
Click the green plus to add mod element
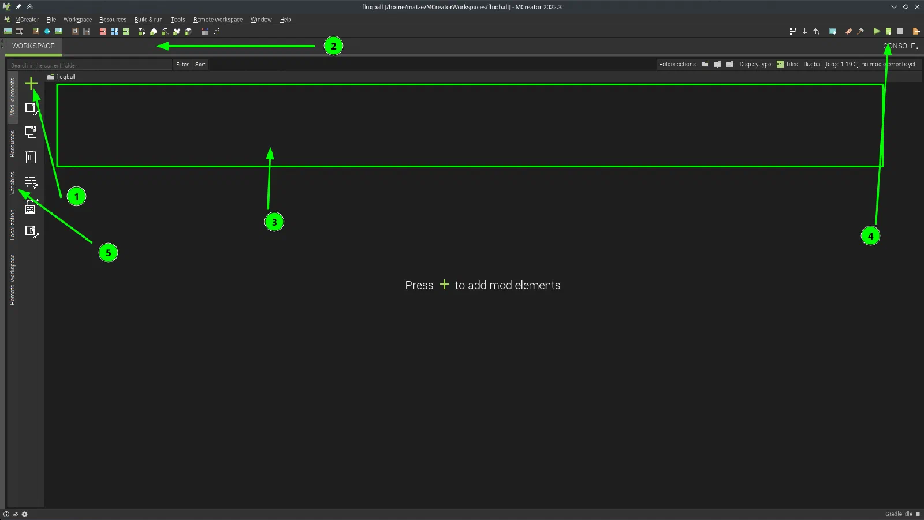point(31,84)
